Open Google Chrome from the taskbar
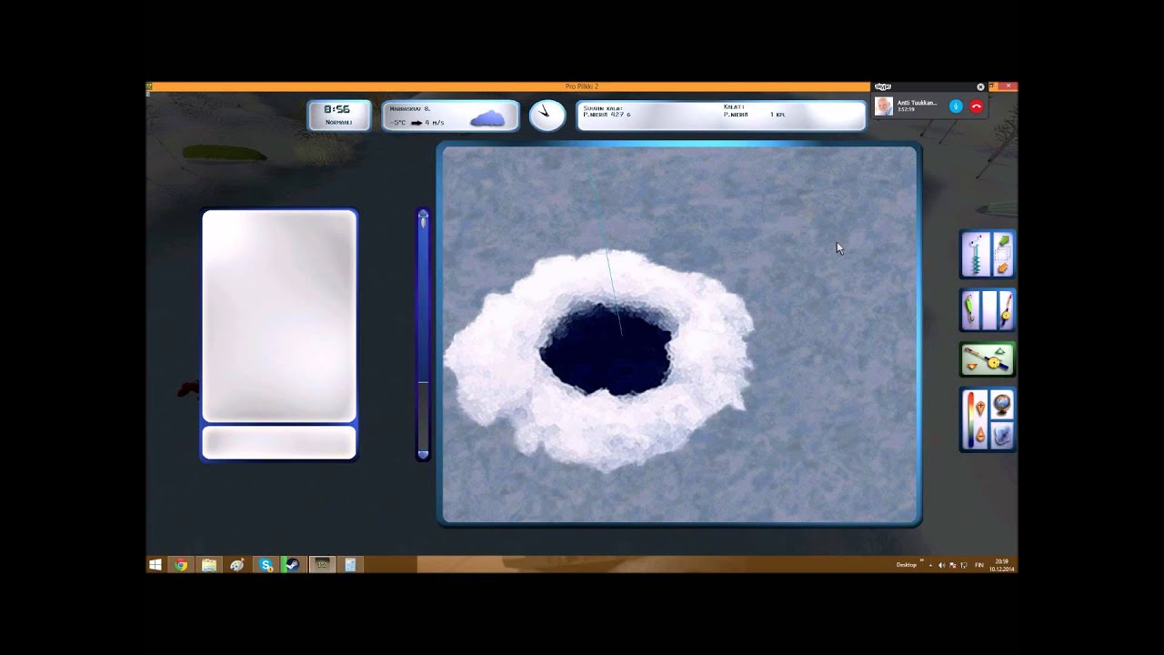The width and height of the screenshot is (1164, 655). click(x=181, y=565)
